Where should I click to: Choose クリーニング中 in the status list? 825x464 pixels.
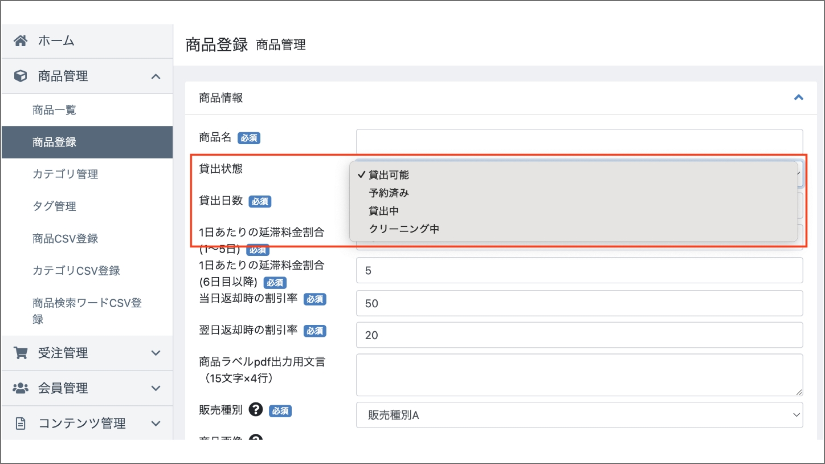pos(403,229)
